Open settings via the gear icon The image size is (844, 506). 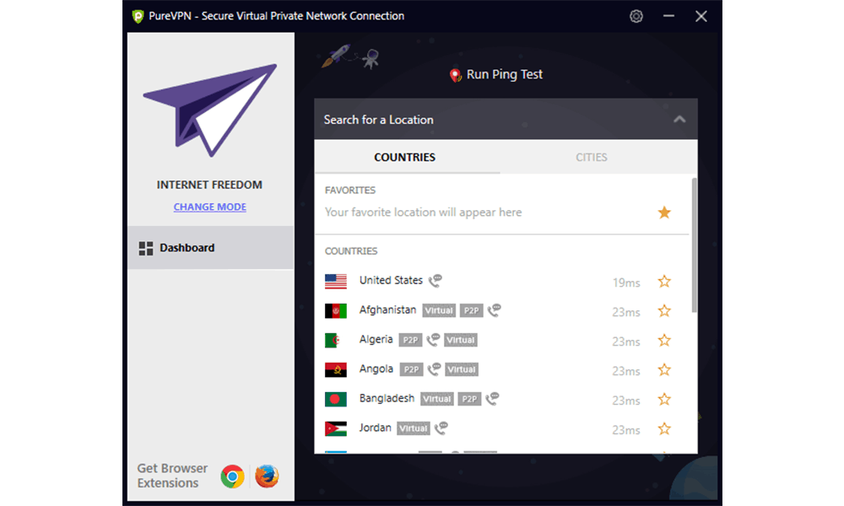point(636,16)
